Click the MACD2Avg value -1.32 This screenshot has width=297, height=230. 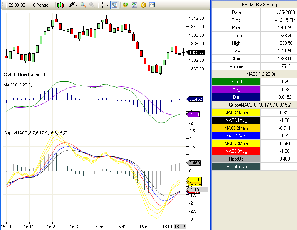(x=285, y=136)
